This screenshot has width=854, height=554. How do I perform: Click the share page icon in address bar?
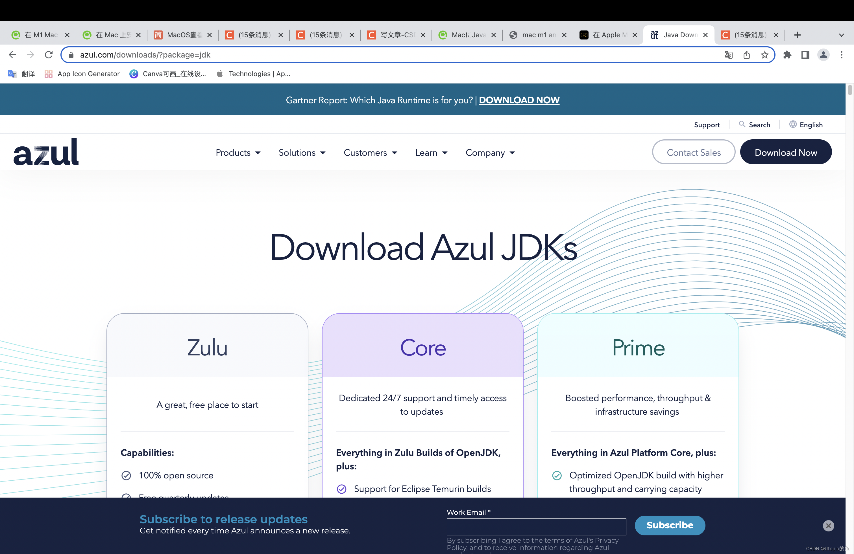747,55
